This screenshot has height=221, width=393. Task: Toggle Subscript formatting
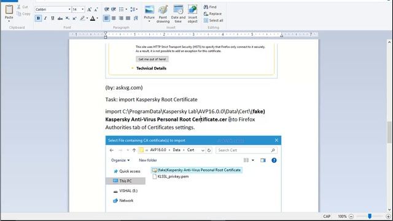[x=67, y=18]
